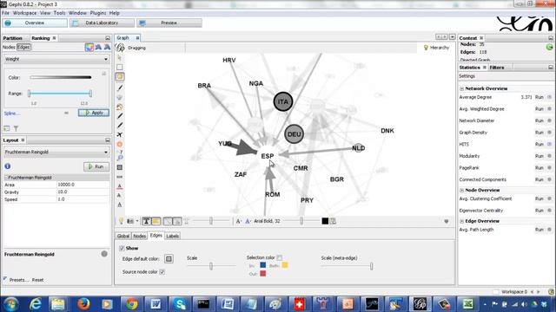
Task: Switch to the Global settings tab
Action: pos(123,236)
